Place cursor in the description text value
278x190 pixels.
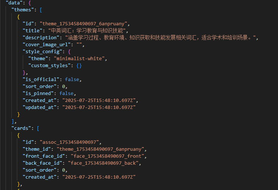pos(160,38)
